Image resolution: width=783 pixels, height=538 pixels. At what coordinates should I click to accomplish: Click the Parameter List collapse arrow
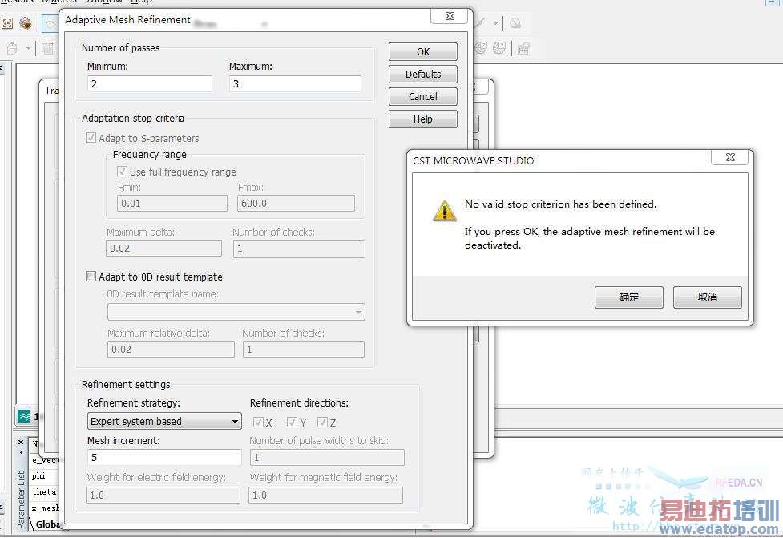[x=21, y=452]
